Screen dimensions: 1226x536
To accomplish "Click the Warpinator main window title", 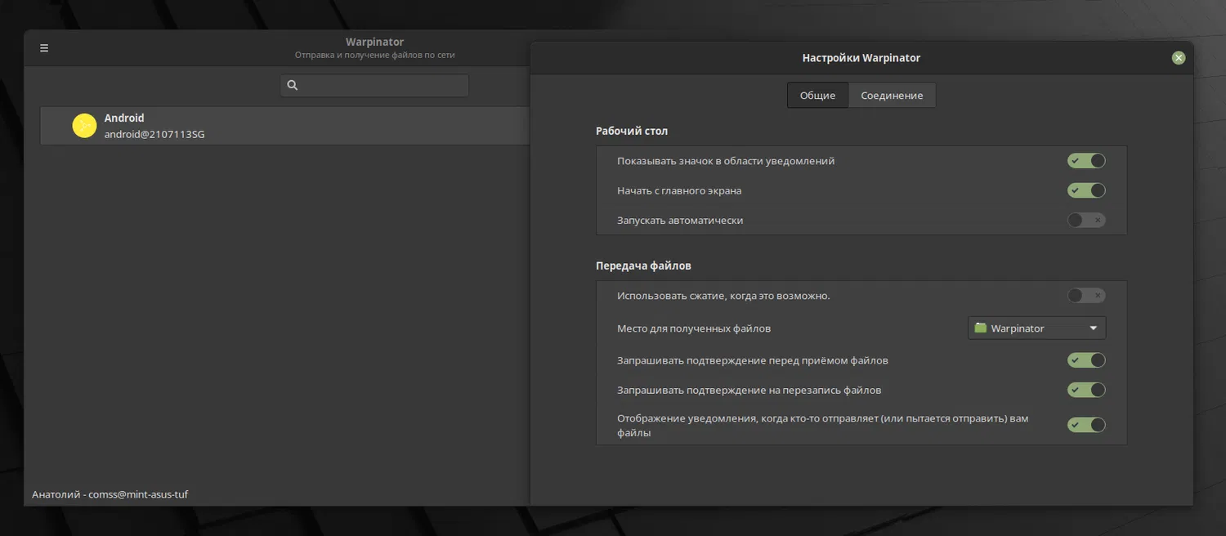I will pos(374,42).
